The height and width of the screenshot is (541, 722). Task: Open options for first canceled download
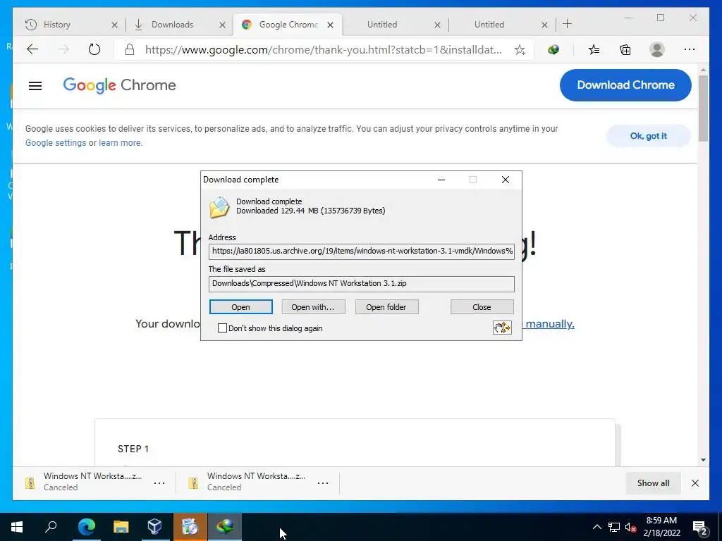(x=159, y=483)
